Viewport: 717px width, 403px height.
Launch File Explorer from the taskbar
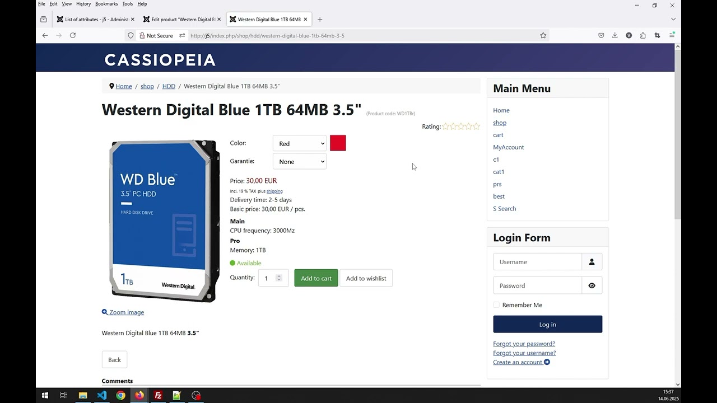(83, 395)
